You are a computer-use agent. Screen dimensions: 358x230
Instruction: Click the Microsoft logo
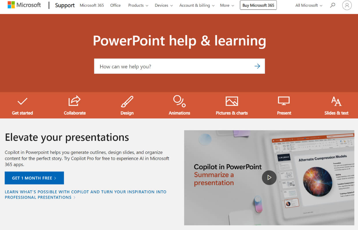coord(24,5)
